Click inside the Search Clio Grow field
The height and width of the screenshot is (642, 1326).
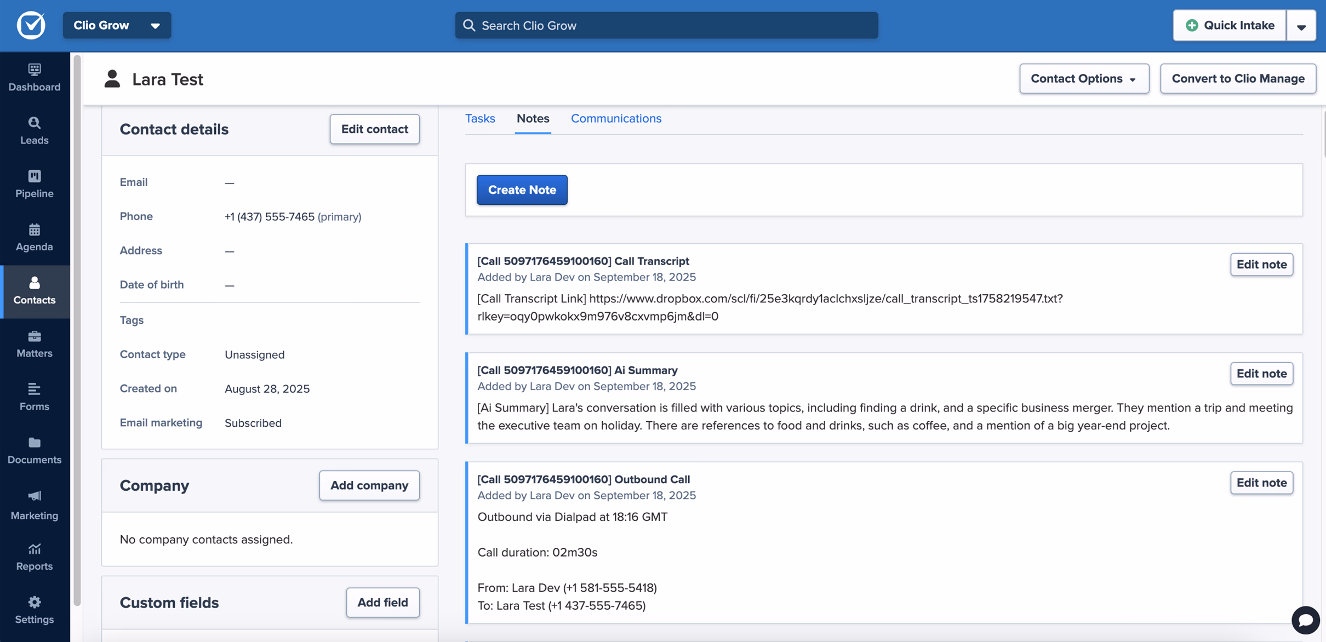tap(665, 25)
